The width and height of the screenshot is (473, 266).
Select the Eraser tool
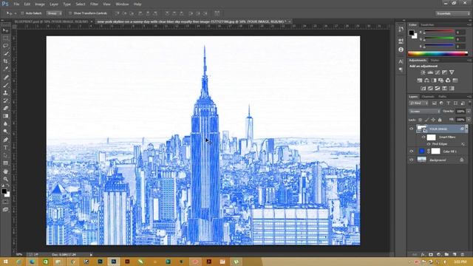5,109
